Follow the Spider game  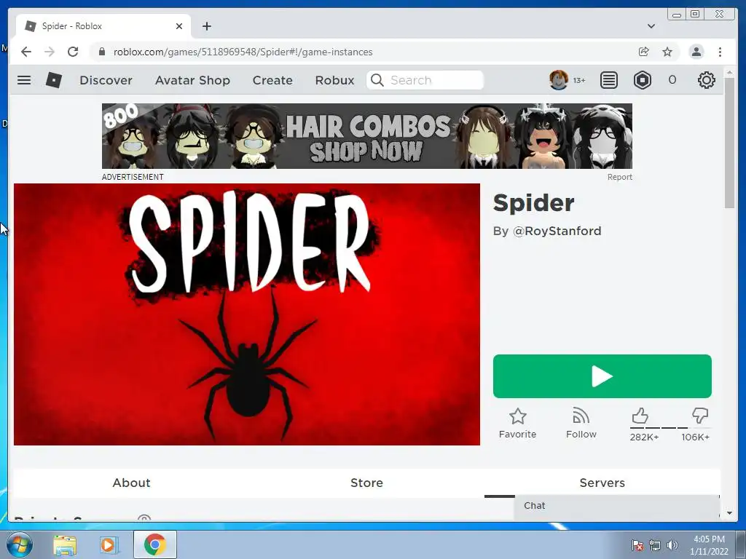tap(581, 416)
